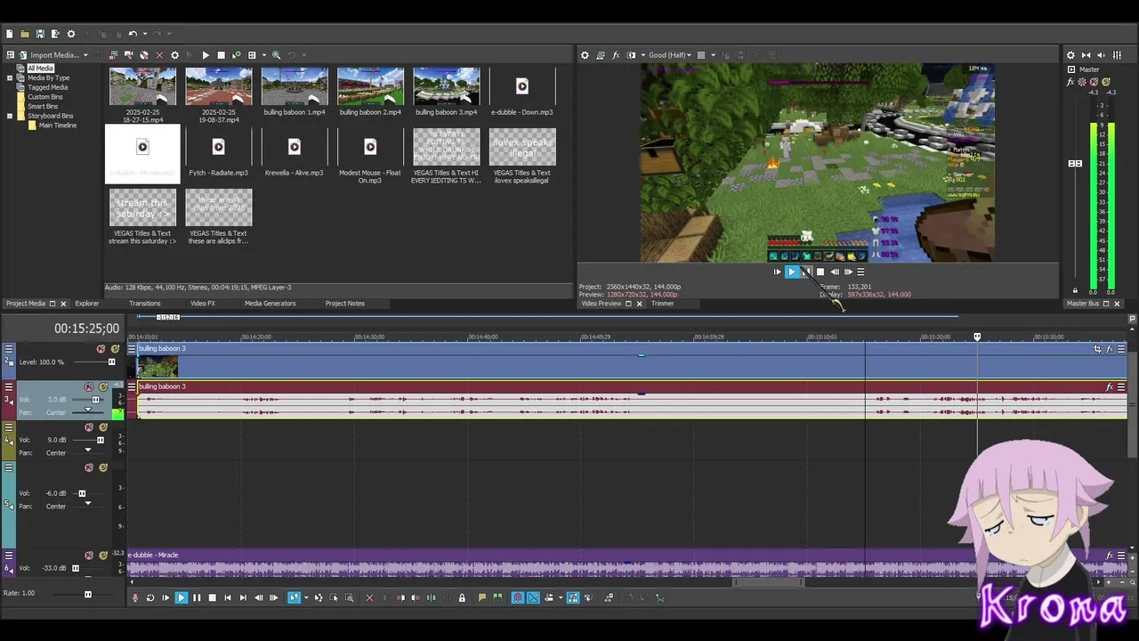Open project properties gear in the main toolbar
Viewport: 1139px width, 641px height.
tap(71, 34)
